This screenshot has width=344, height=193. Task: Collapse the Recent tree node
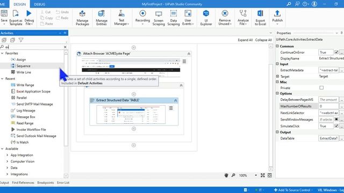point(2,79)
